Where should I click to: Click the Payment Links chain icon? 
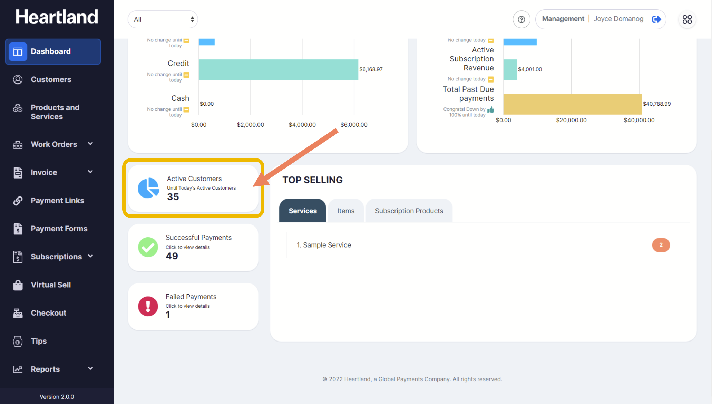coord(18,201)
